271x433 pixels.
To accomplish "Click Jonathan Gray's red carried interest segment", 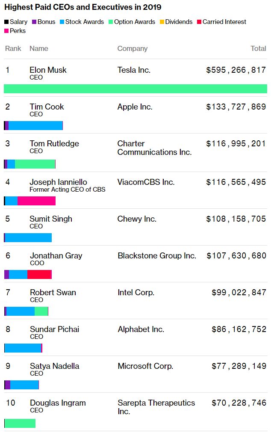I will 39,275.
